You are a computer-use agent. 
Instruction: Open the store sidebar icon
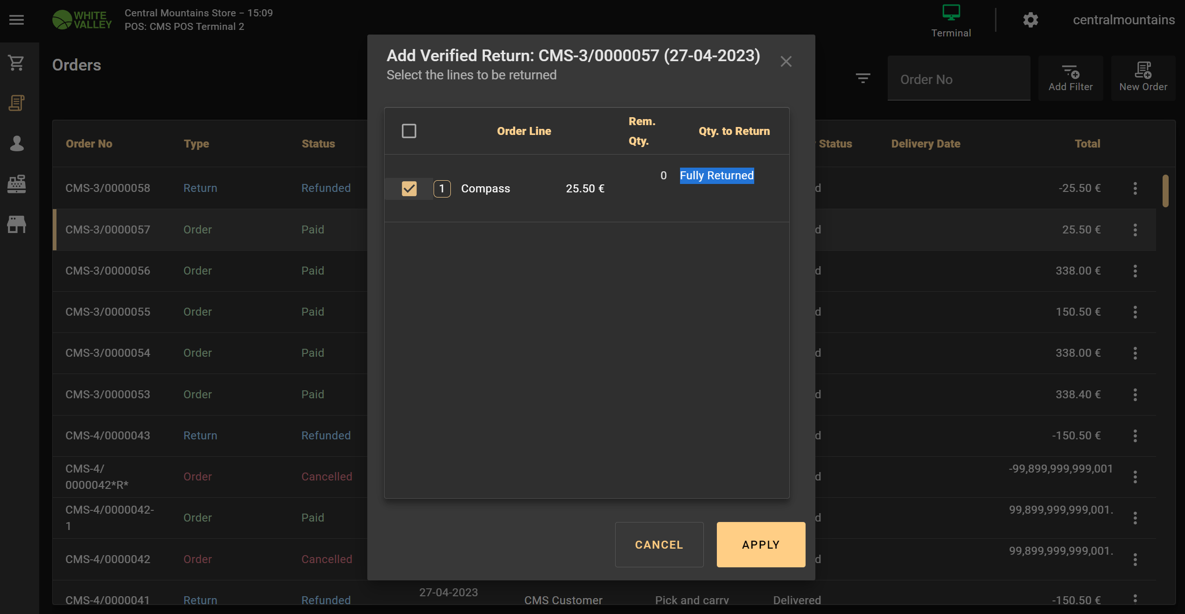pos(17,225)
